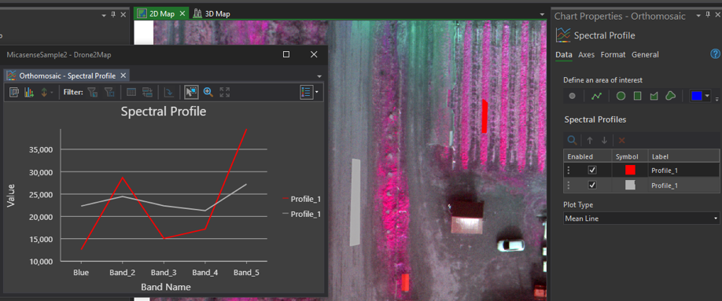Uncheck Enabled box for red Profile_1
This screenshot has width=722, height=301.
(x=592, y=171)
